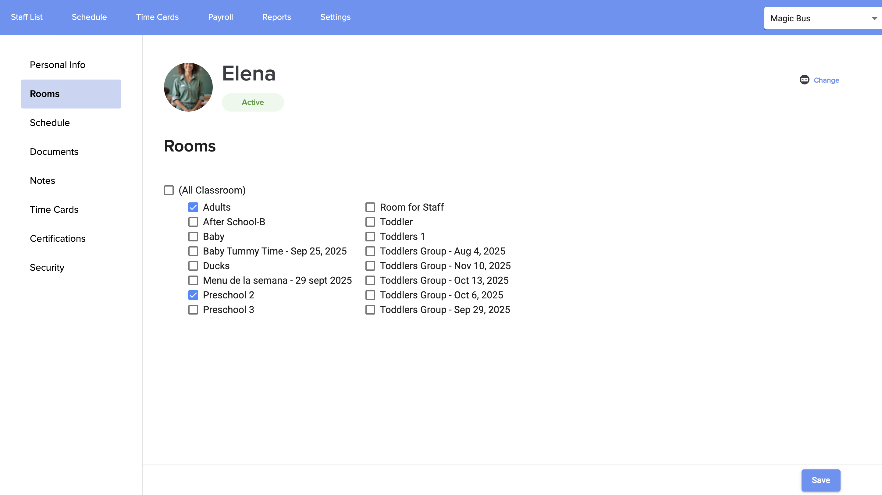Tick the Toddlers 1 checkbox

click(x=370, y=237)
